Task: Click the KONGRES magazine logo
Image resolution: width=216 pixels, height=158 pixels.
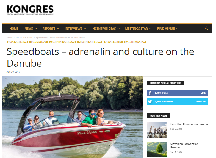Action: point(30,10)
